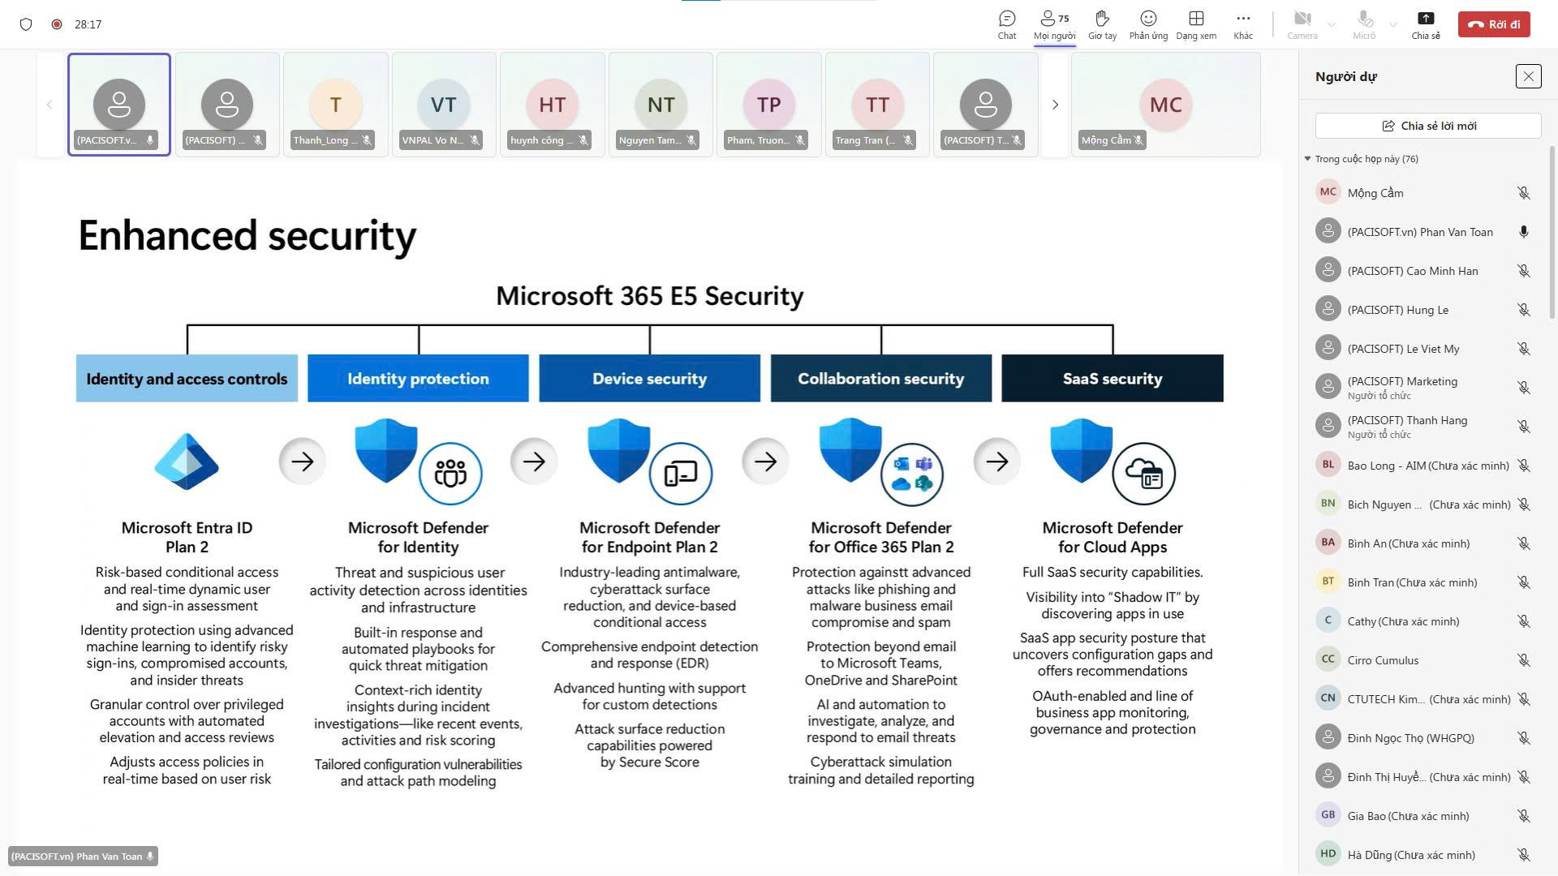
Task: Click Chia sẻ lời mời button
Action: [x=1428, y=126]
